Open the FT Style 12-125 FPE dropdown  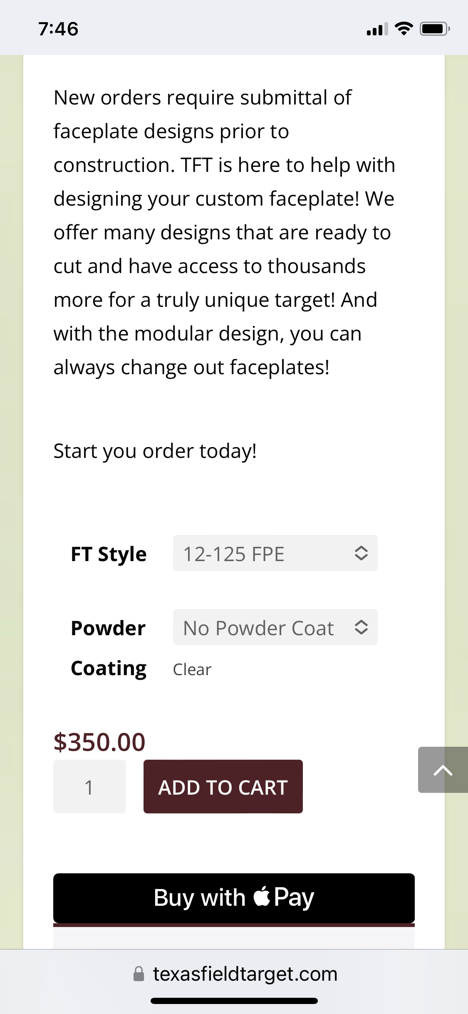[275, 553]
